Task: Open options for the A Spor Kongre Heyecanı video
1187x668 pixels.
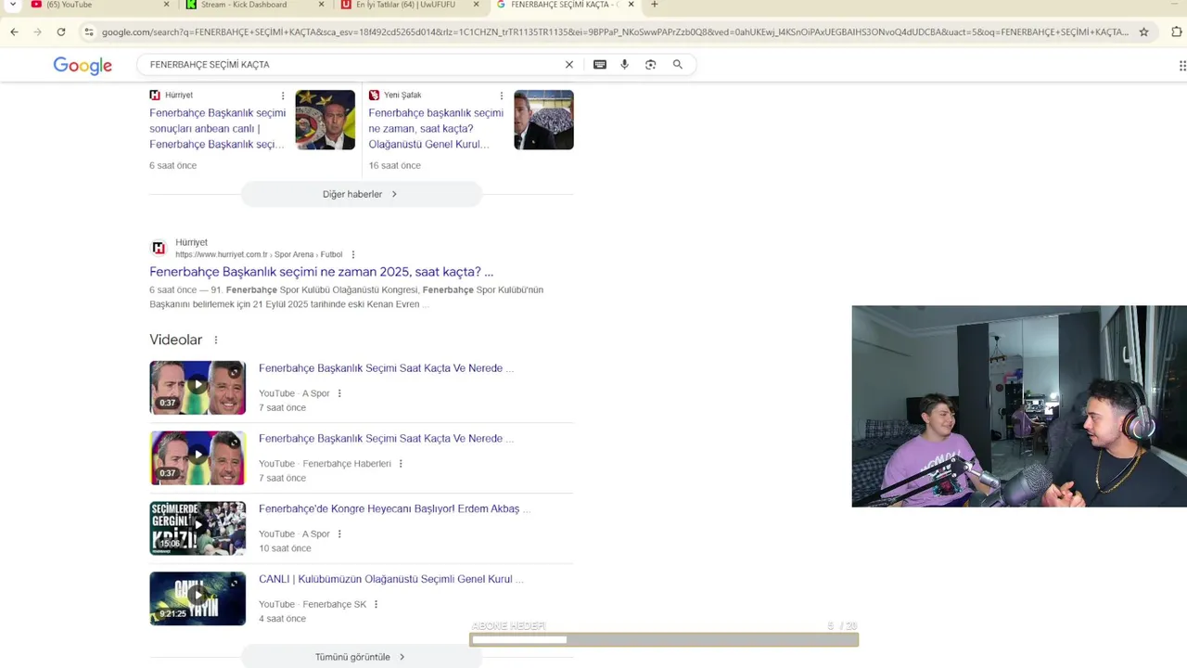Action: 339,534
